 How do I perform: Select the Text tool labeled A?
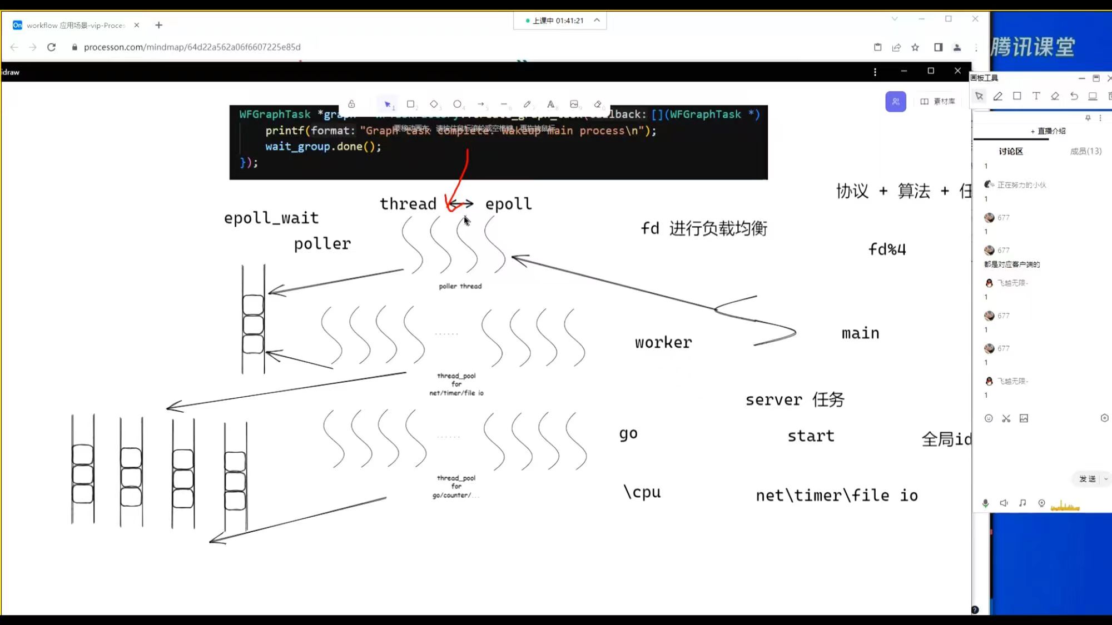[551, 104]
